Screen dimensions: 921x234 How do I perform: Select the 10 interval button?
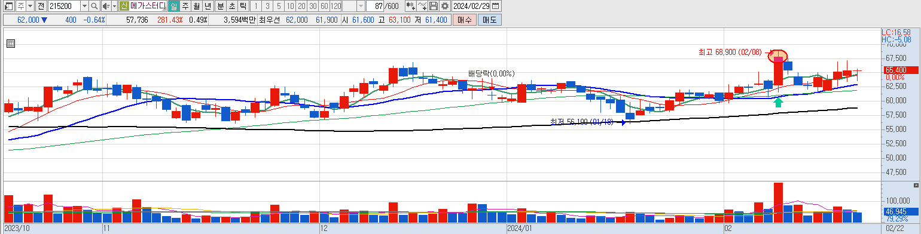290,6
